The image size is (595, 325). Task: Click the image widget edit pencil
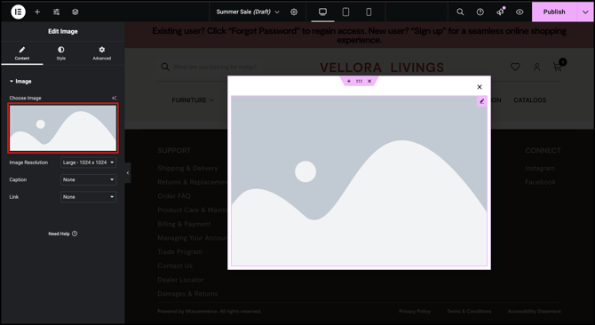(482, 101)
